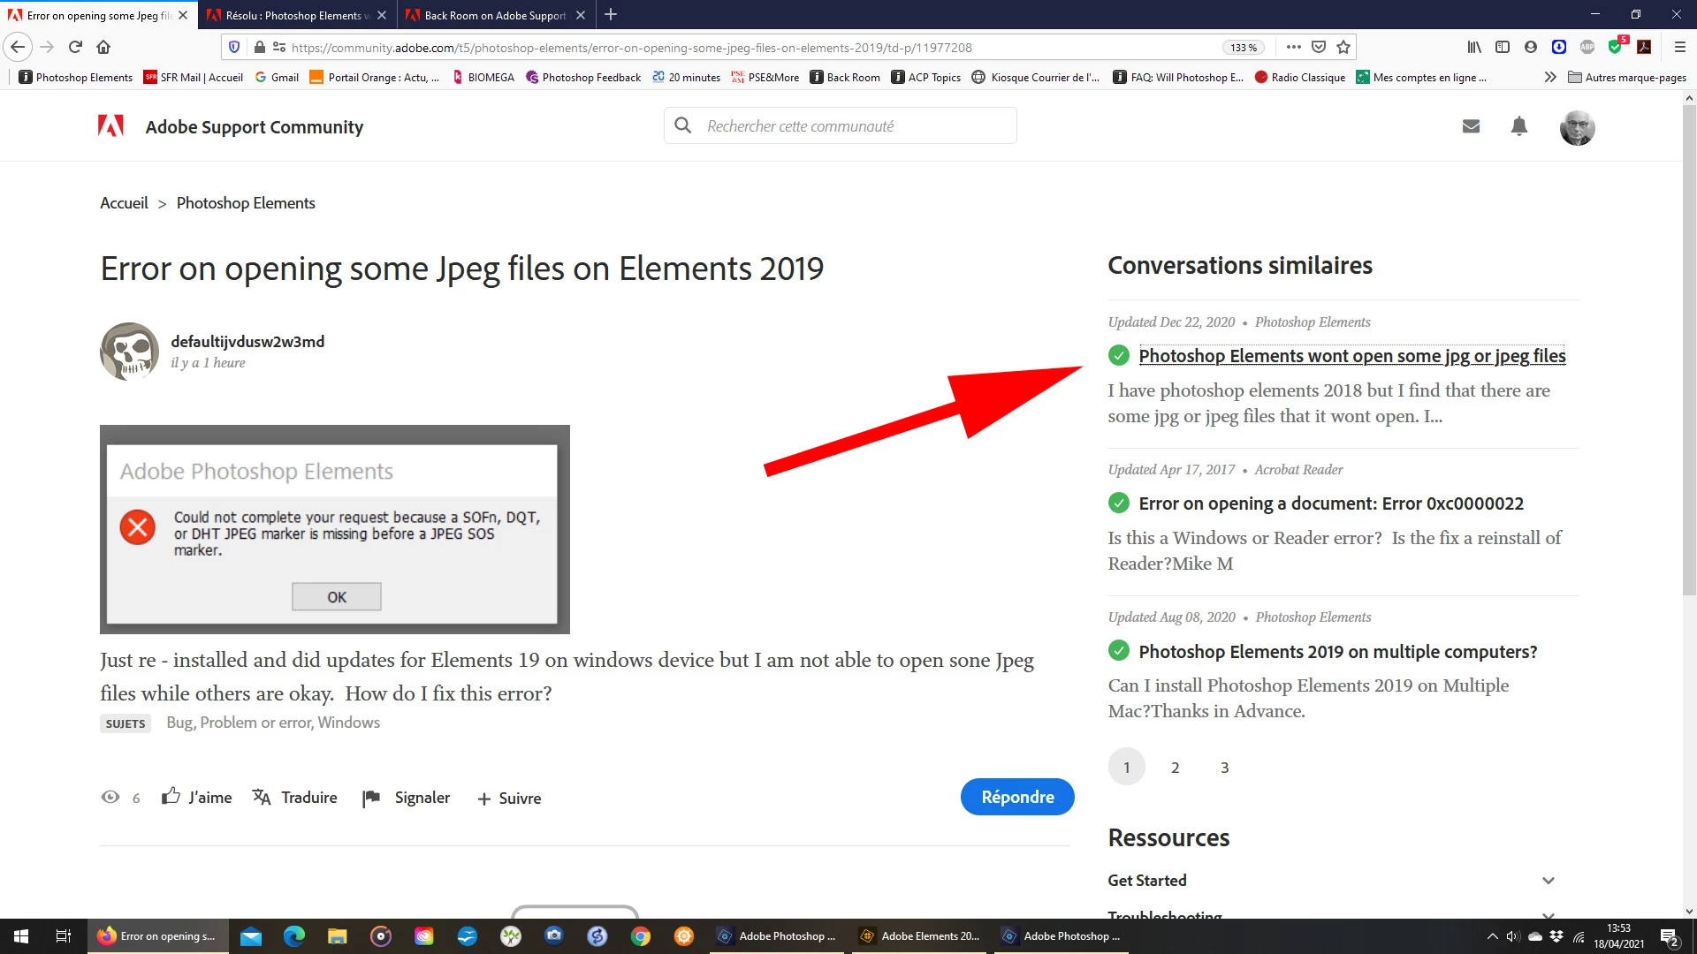
Task: Click the Adobe logo in the page header
Action: 110,126
